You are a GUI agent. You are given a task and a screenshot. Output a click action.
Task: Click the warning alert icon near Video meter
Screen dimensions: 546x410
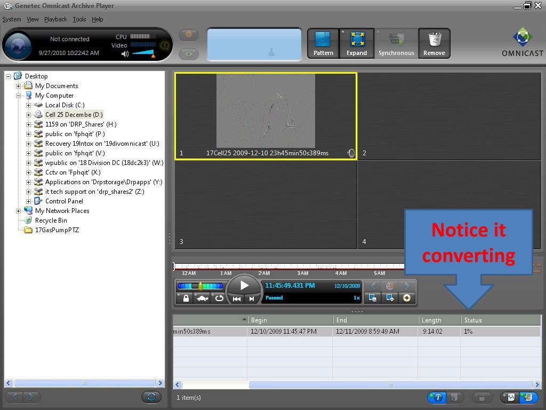(164, 45)
